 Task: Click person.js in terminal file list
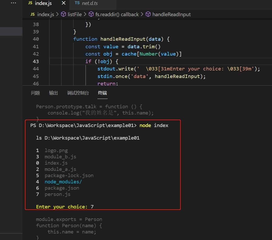[x=57, y=194]
